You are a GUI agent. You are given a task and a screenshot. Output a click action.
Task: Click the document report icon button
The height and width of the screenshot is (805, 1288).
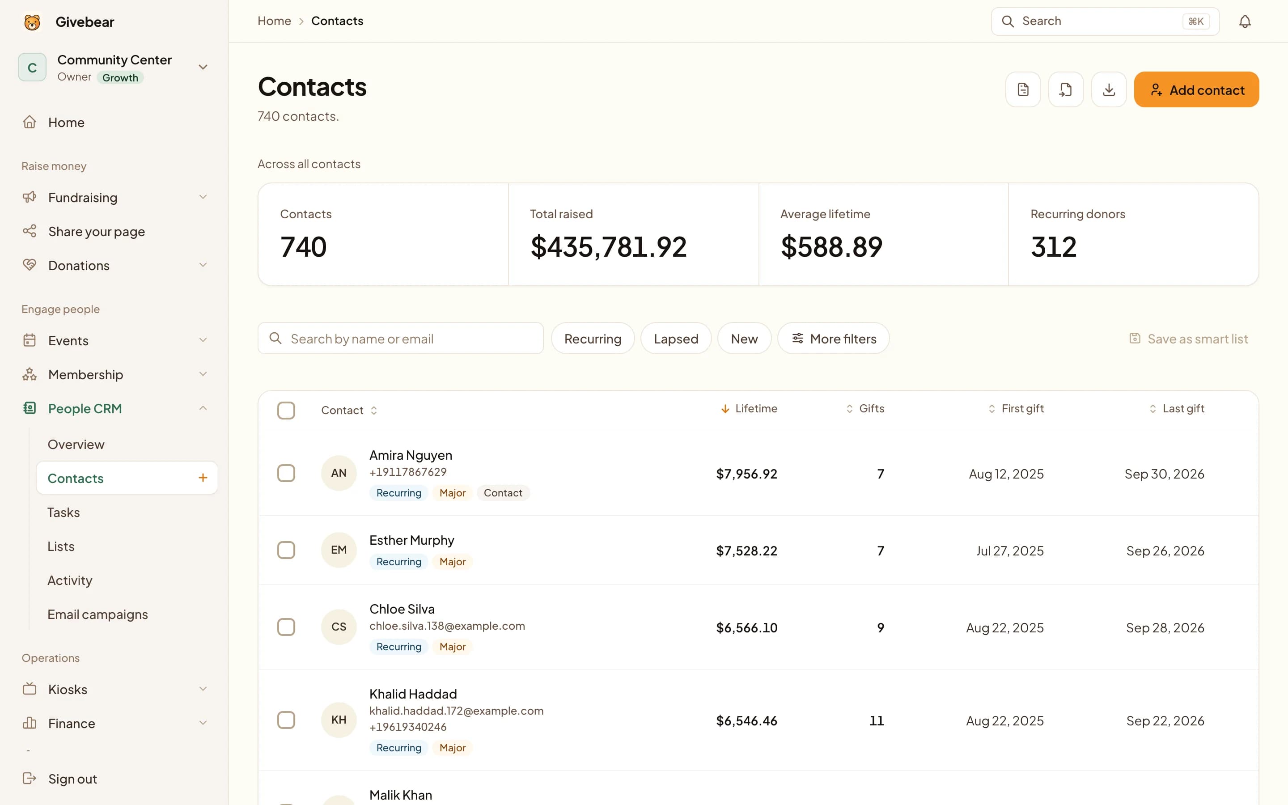coord(1022,89)
